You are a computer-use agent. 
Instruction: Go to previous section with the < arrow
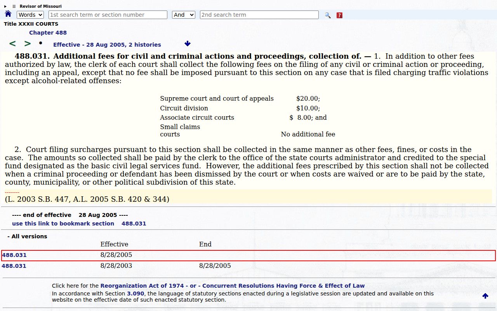(12, 44)
